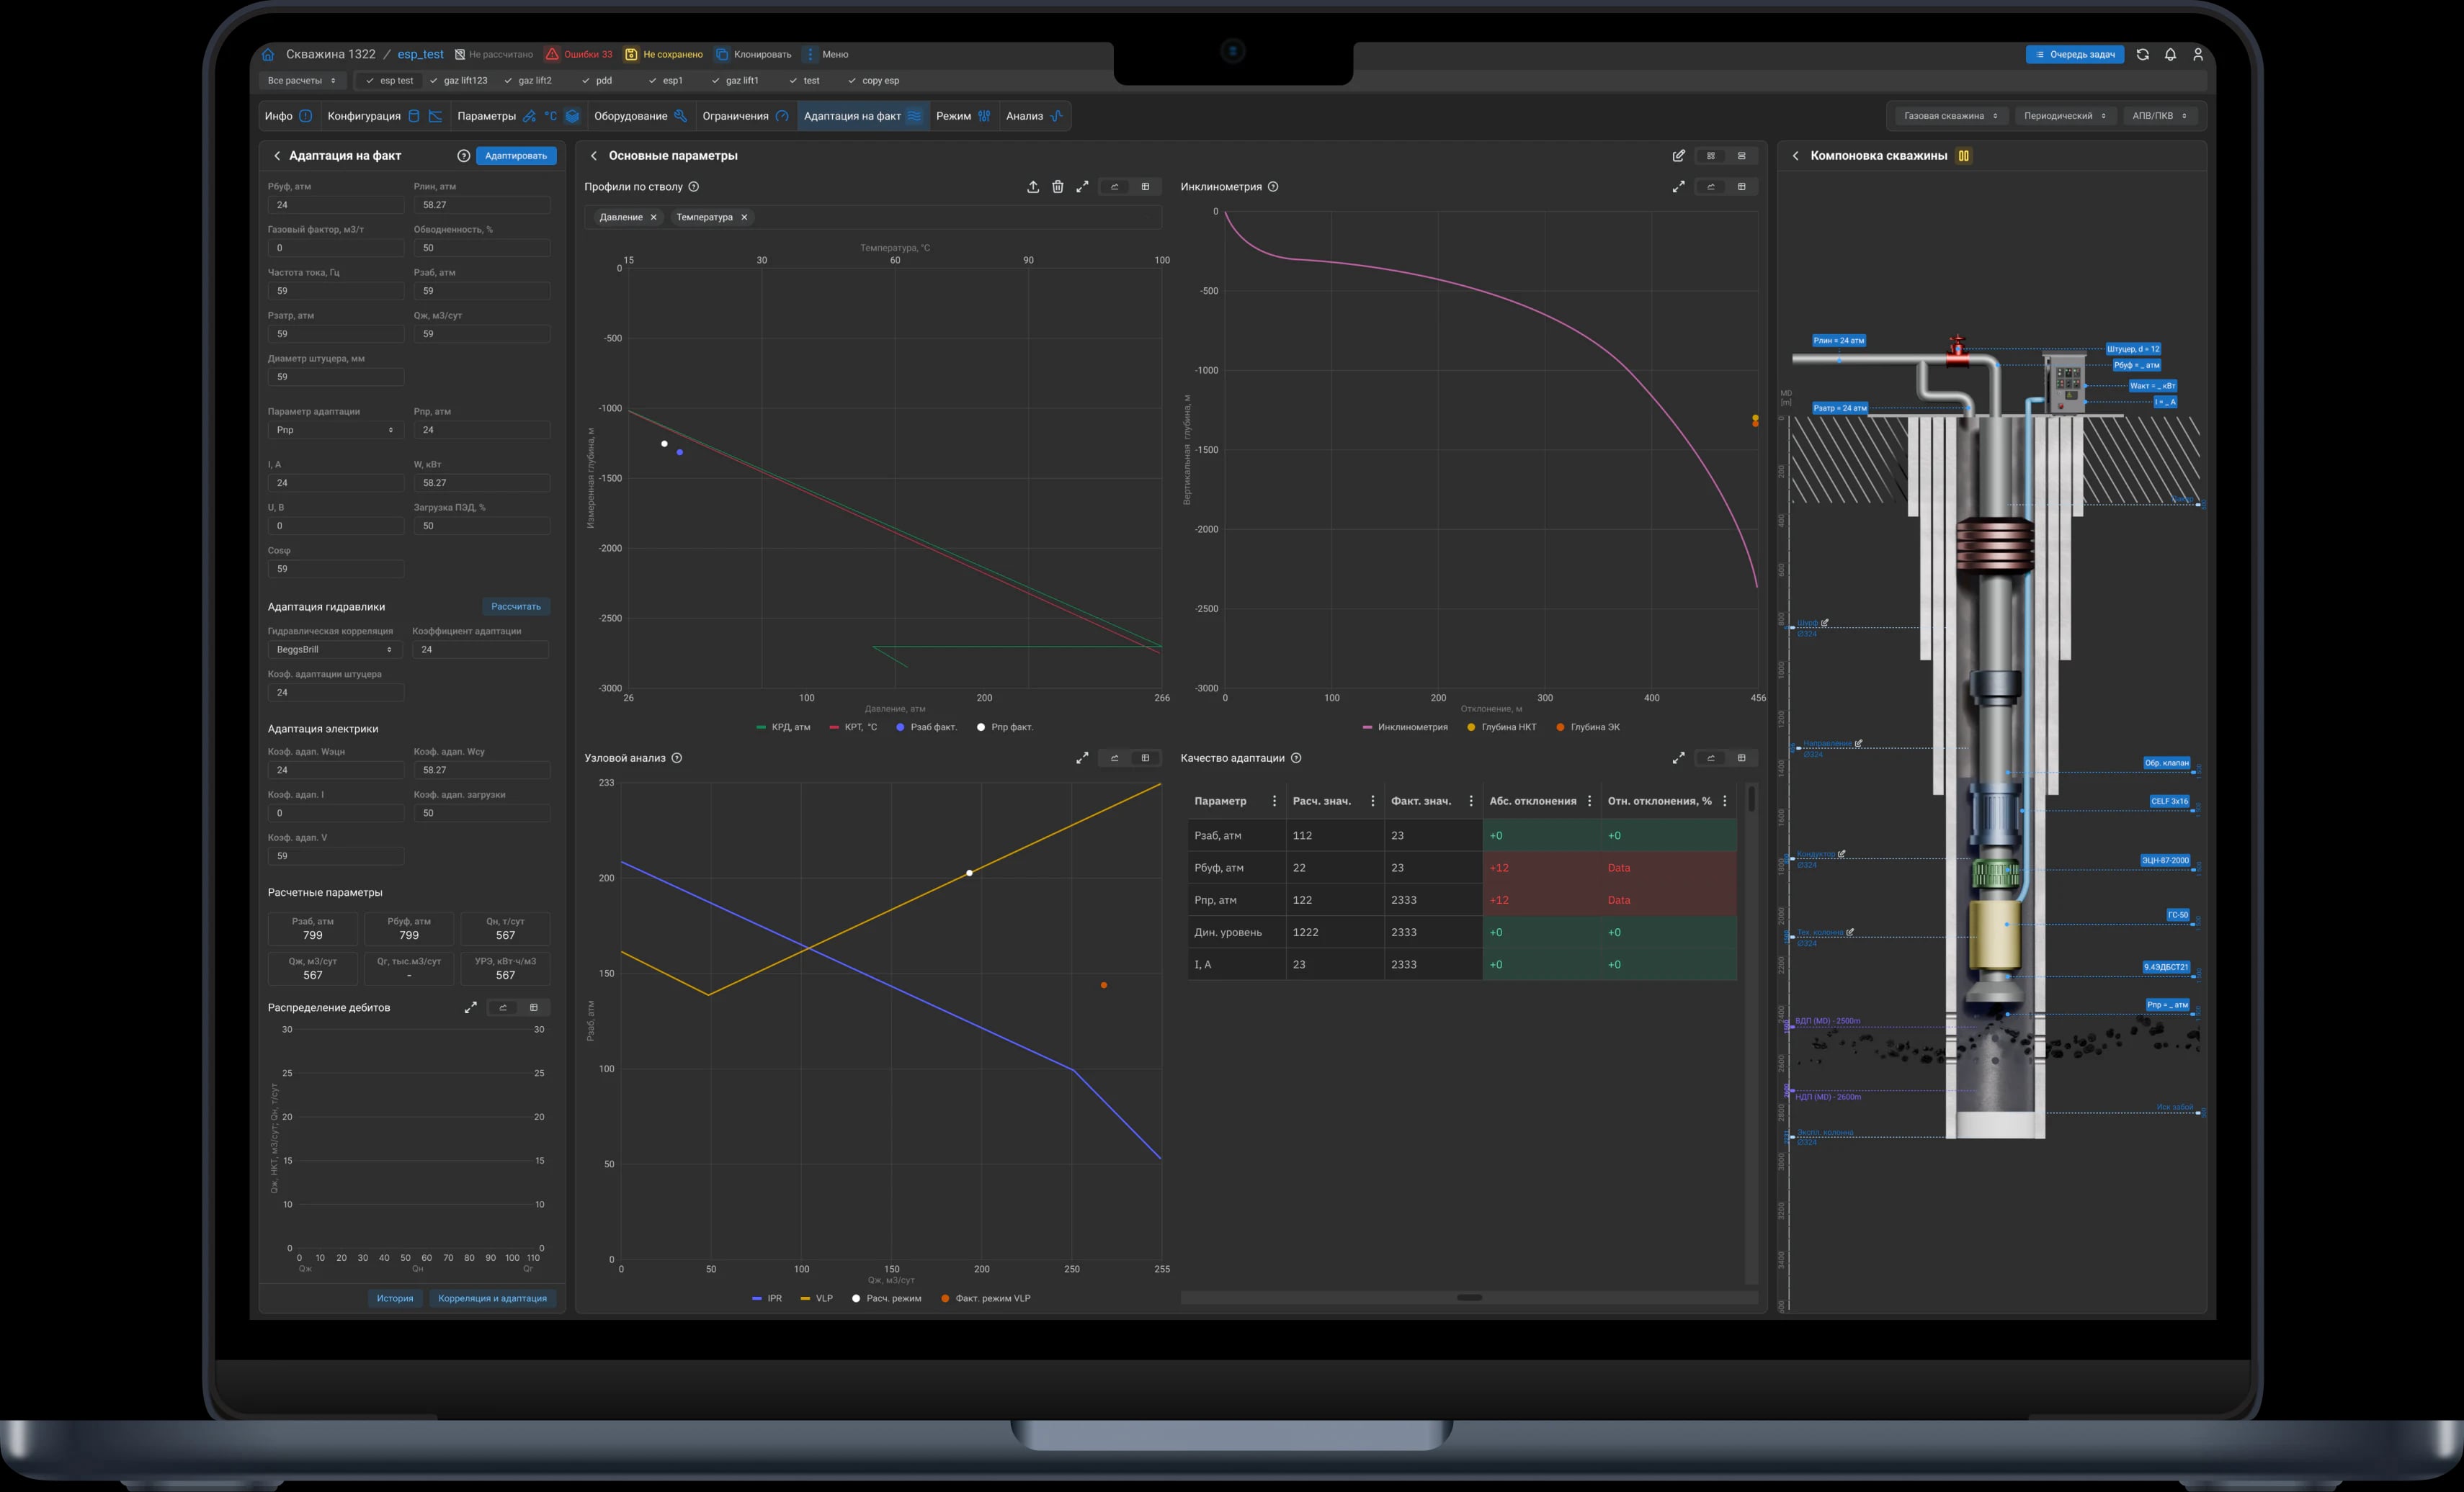Refresh using the sync arrows icon
This screenshot has height=1492, width=2464.
[2142, 54]
